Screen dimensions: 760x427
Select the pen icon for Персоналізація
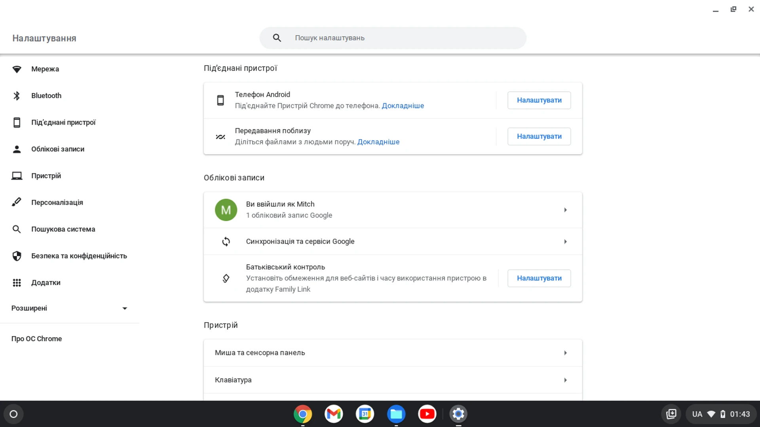coord(17,202)
